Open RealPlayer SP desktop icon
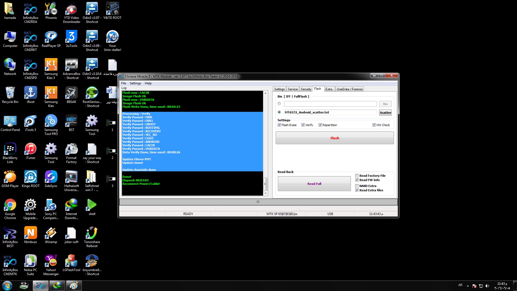Viewport: 517px width, 291px height. pyautogui.click(x=51, y=39)
